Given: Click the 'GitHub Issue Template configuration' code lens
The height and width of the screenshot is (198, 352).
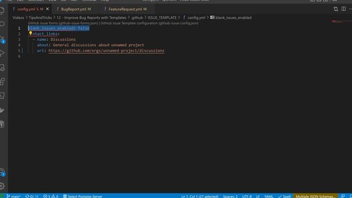Looking at the screenshot, I should [x=150, y=23].
